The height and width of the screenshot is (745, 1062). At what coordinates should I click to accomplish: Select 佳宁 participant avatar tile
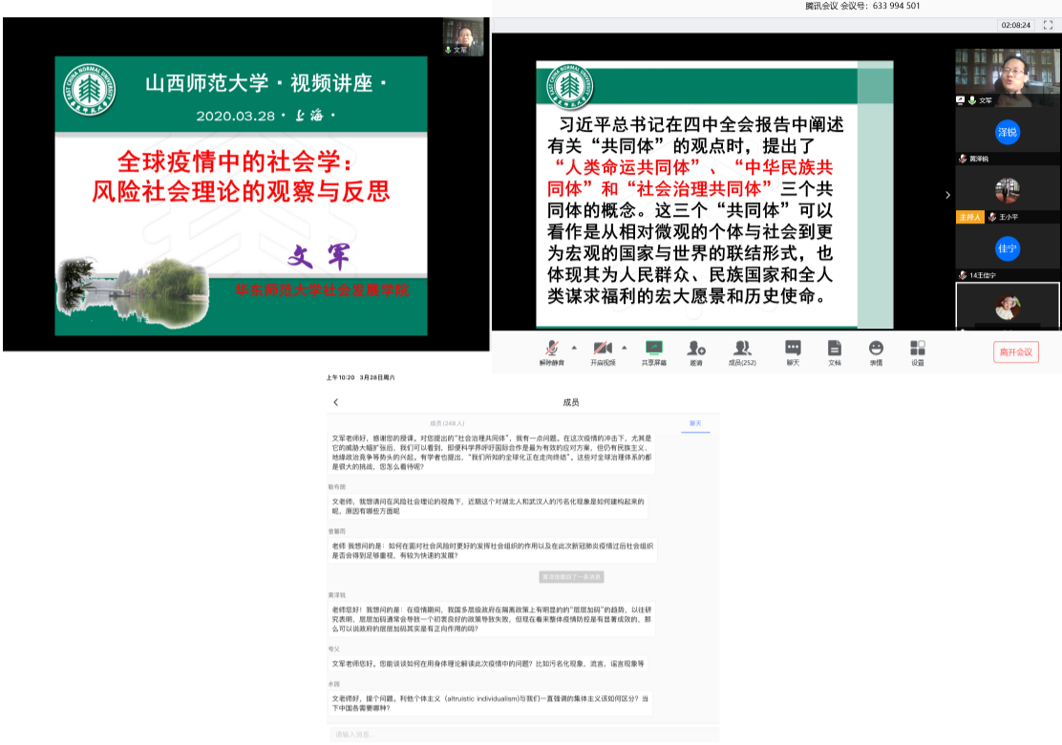(x=1007, y=247)
